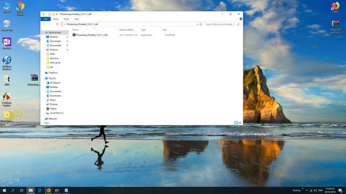346x194 pixels.
Task: Open pinned Downloads under Quick access
Action: [55, 41]
